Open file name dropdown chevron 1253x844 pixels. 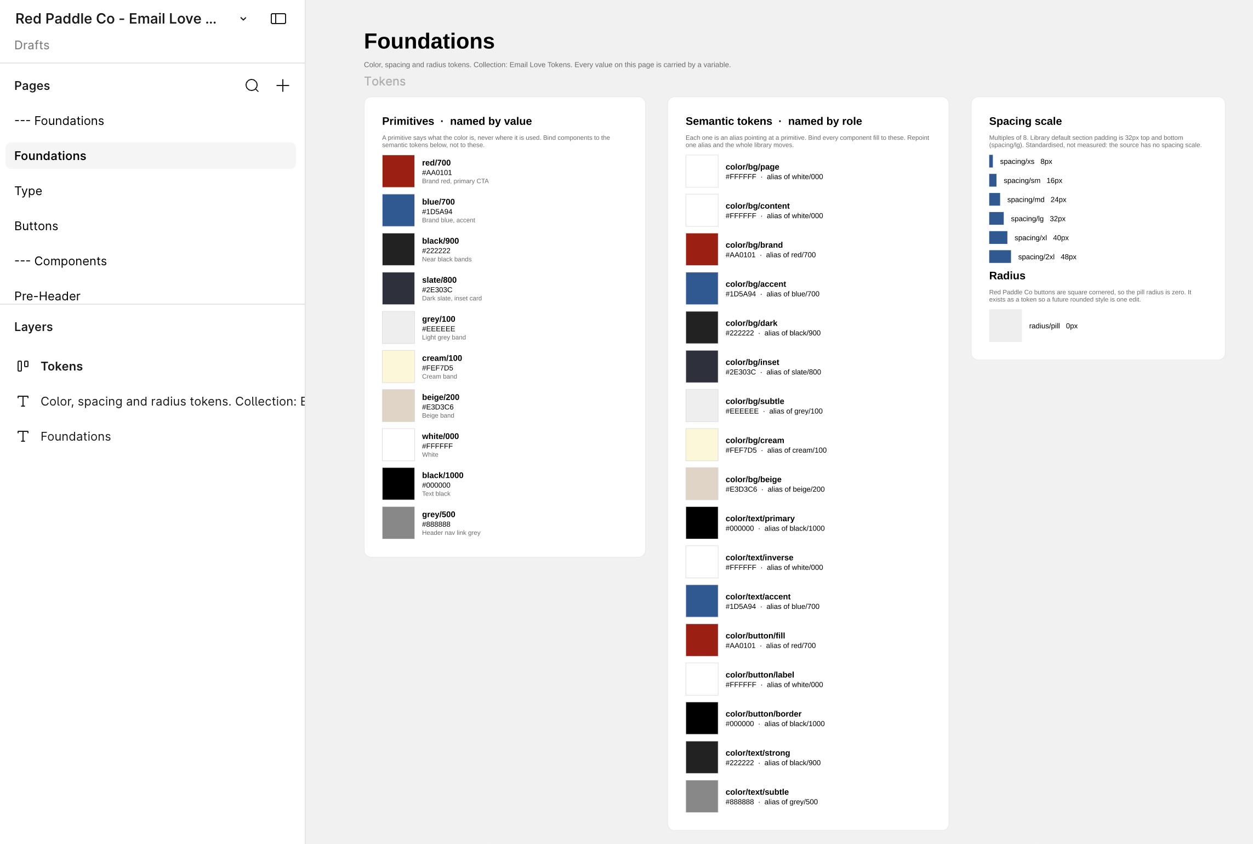click(x=243, y=19)
